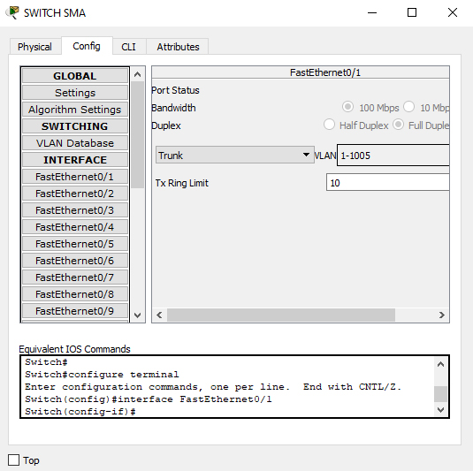Click the VLAN 1-1005 field
This screenshot has width=473, height=471.
pos(393,155)
